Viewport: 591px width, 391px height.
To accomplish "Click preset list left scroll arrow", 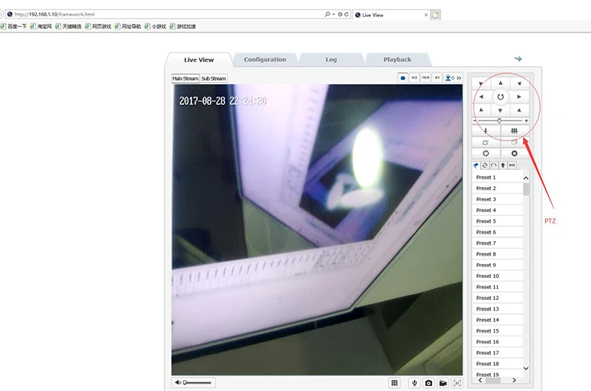I will 480,381.
